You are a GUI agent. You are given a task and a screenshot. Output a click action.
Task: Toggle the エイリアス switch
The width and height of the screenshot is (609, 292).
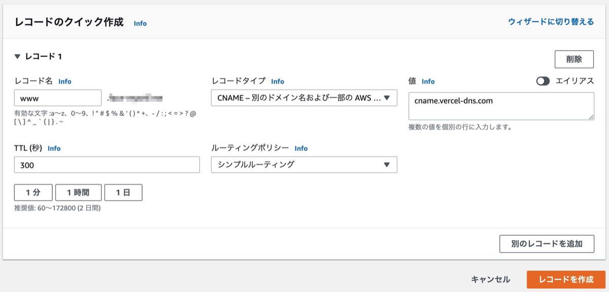point(543,81)
